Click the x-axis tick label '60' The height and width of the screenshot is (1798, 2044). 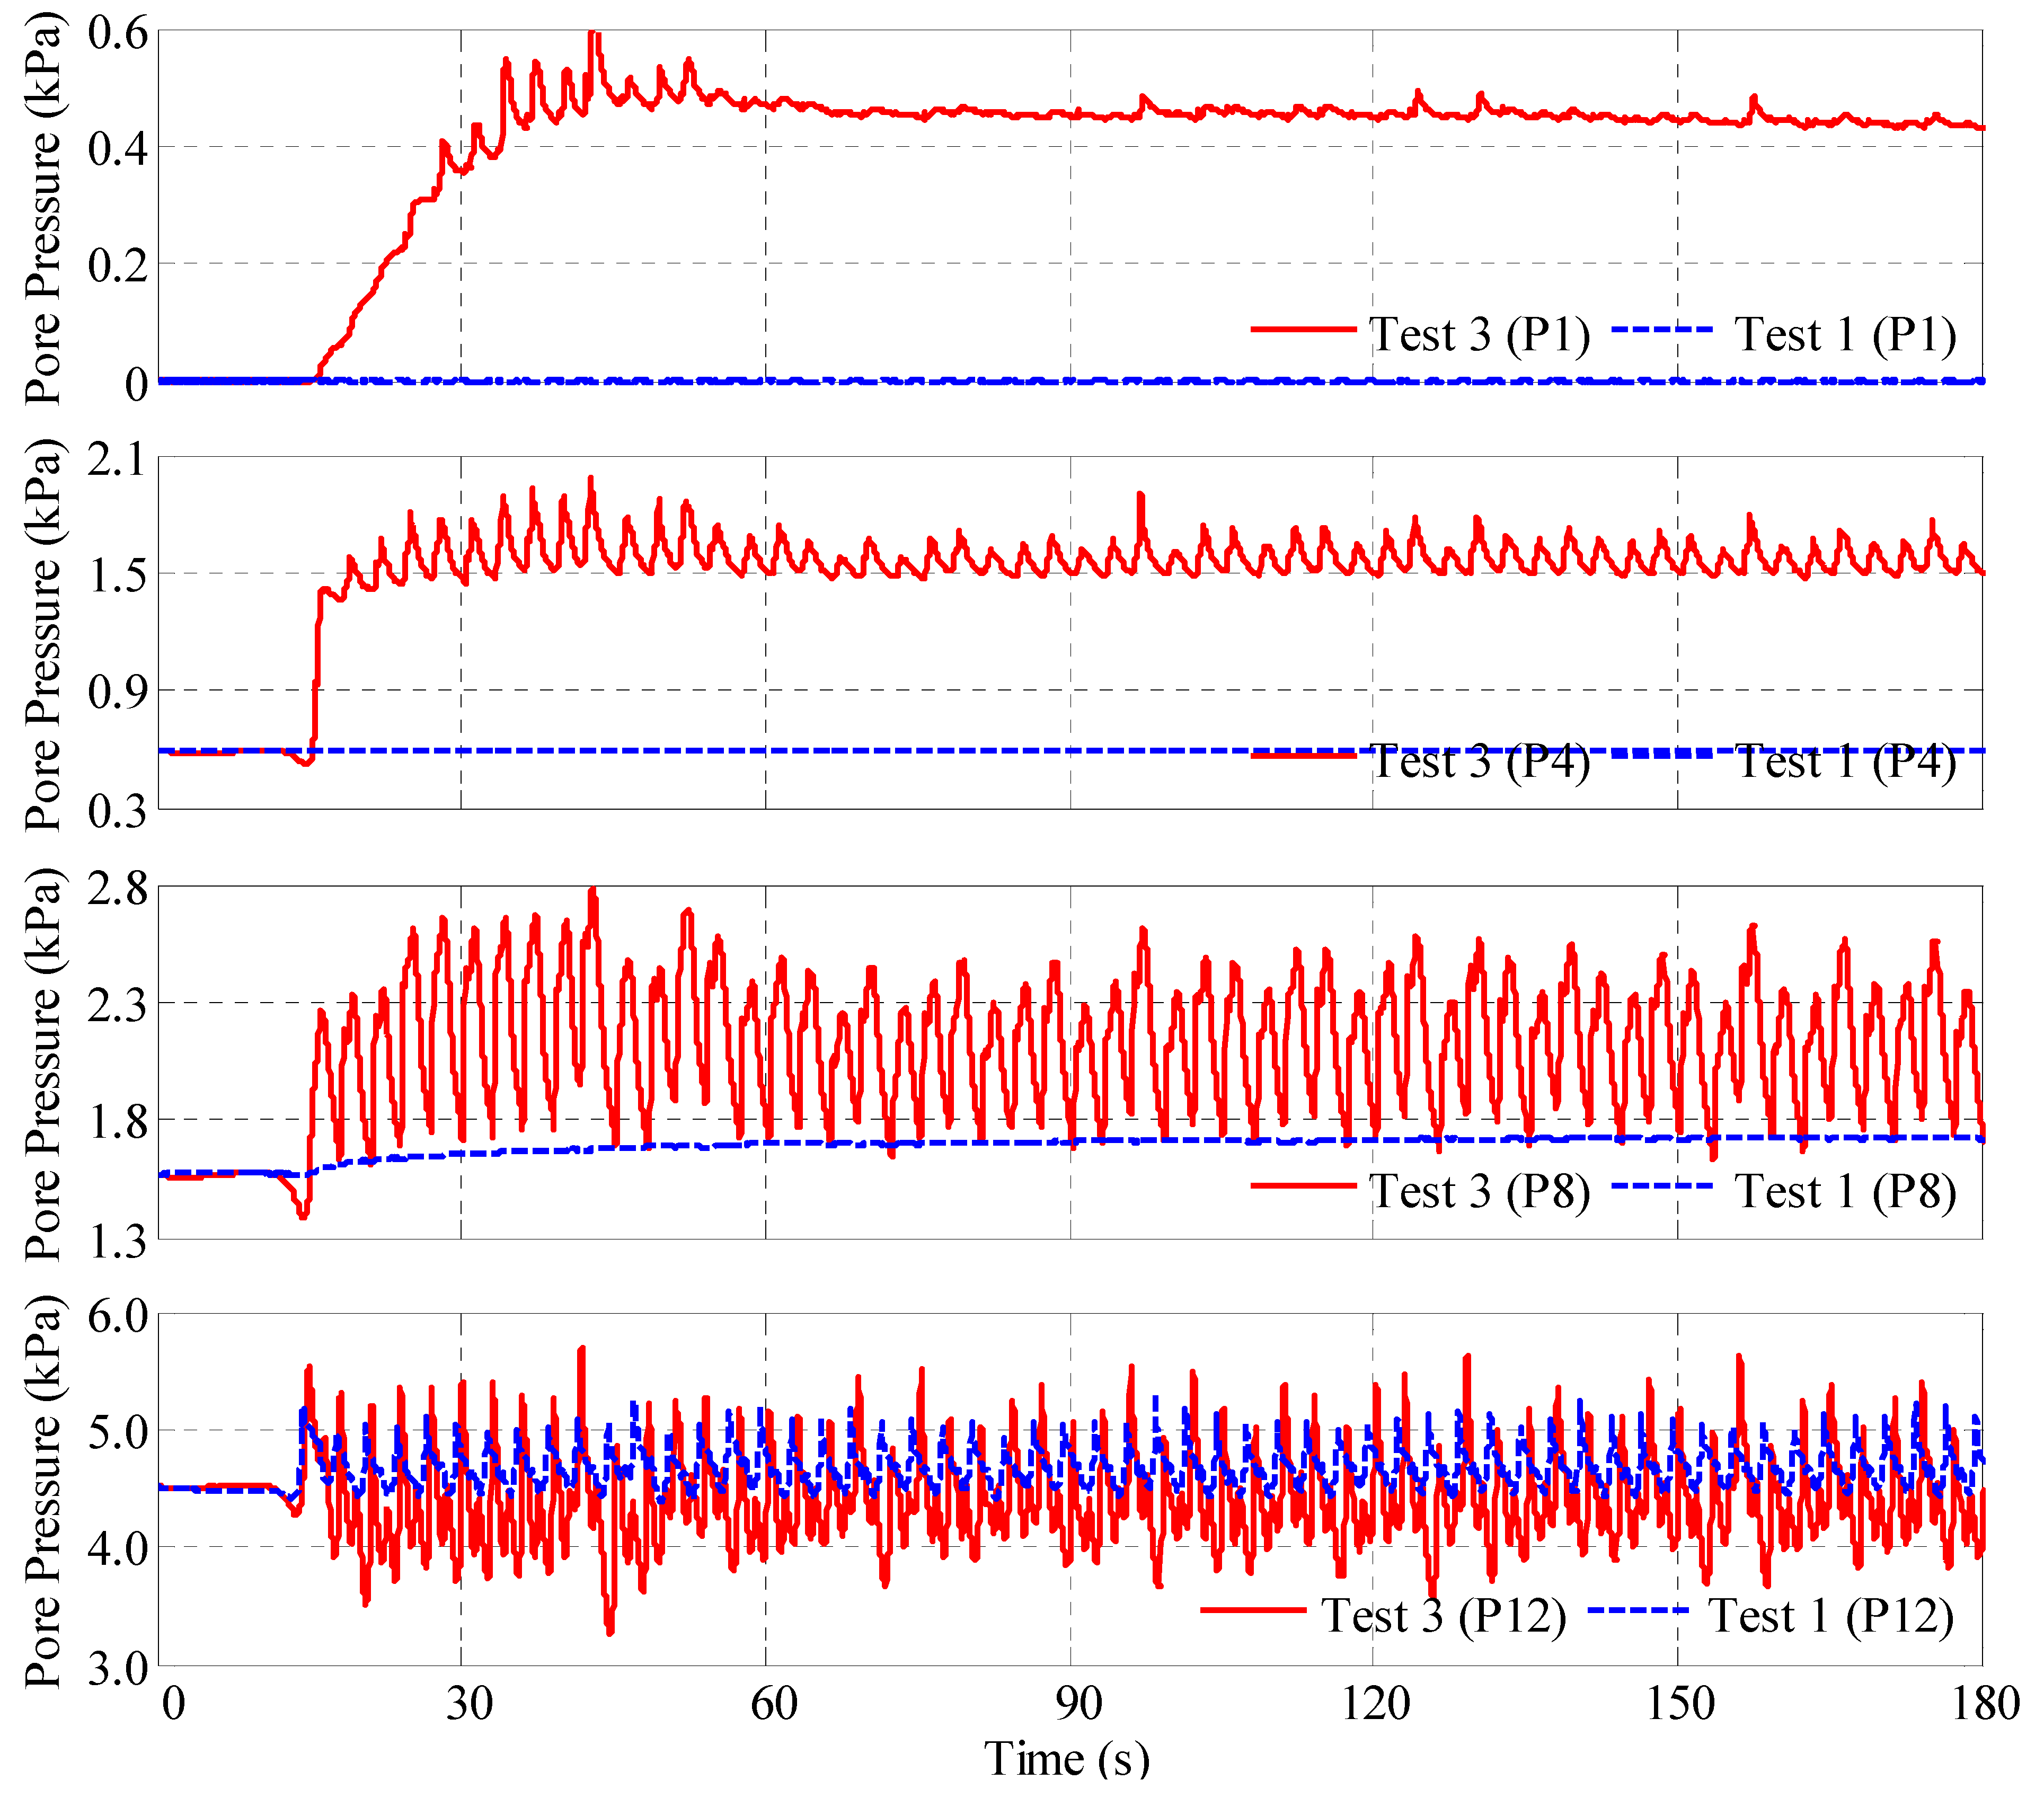tap(774, 1704)
